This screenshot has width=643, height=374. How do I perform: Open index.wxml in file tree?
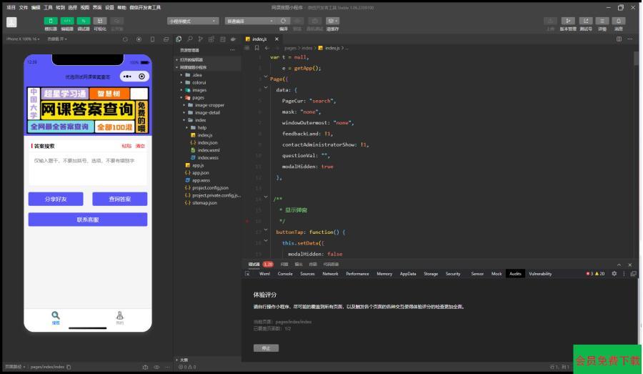(x=209, y=150)
